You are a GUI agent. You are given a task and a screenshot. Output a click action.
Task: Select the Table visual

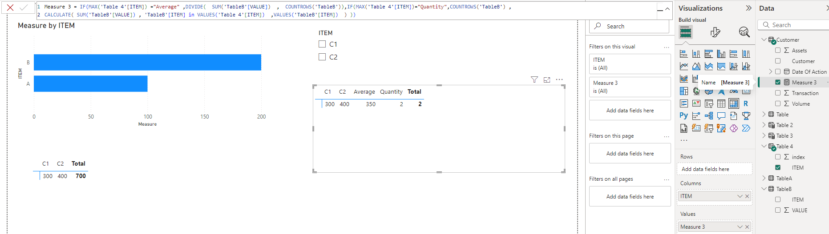pos(721,103)
